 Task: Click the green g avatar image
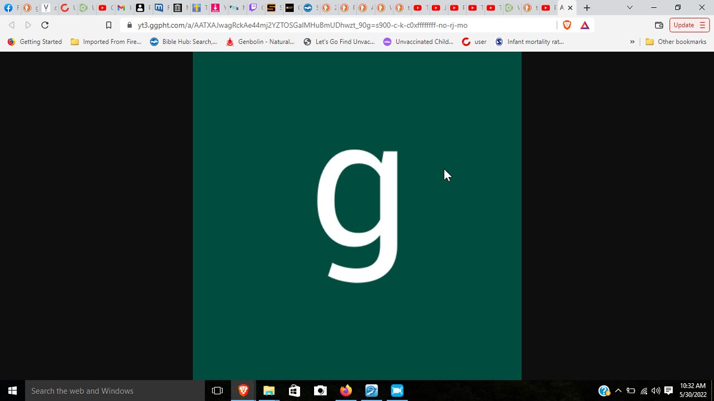pos(357,216)
